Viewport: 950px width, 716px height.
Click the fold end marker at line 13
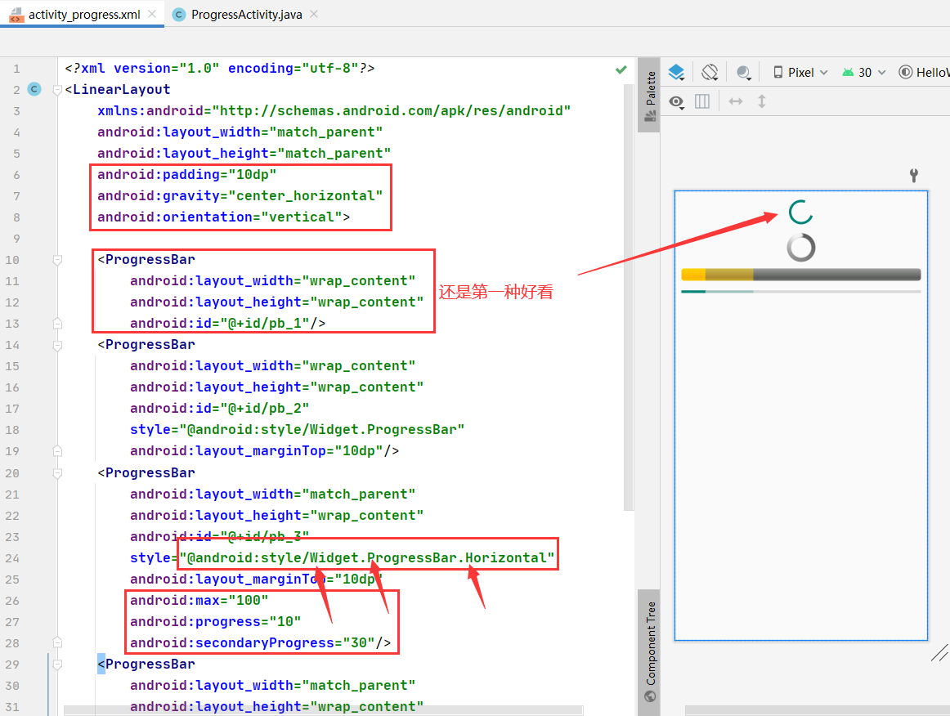(x=57, y=324)
